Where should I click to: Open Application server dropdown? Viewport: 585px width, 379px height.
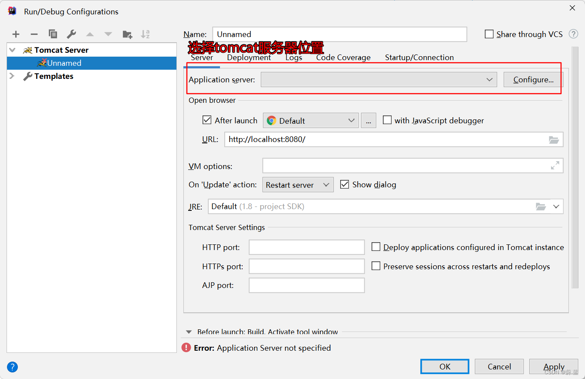(x=379, y=80)
